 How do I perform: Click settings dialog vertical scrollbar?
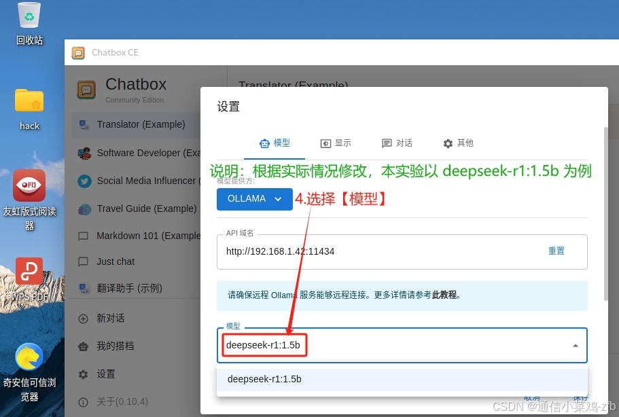[x=605, y=214]
